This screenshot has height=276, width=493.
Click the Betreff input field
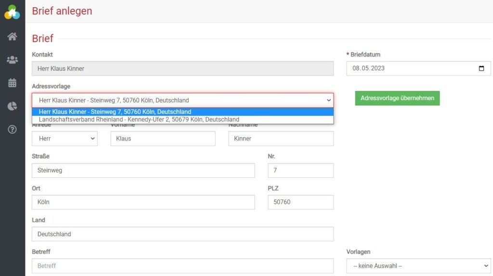(182, 266)
